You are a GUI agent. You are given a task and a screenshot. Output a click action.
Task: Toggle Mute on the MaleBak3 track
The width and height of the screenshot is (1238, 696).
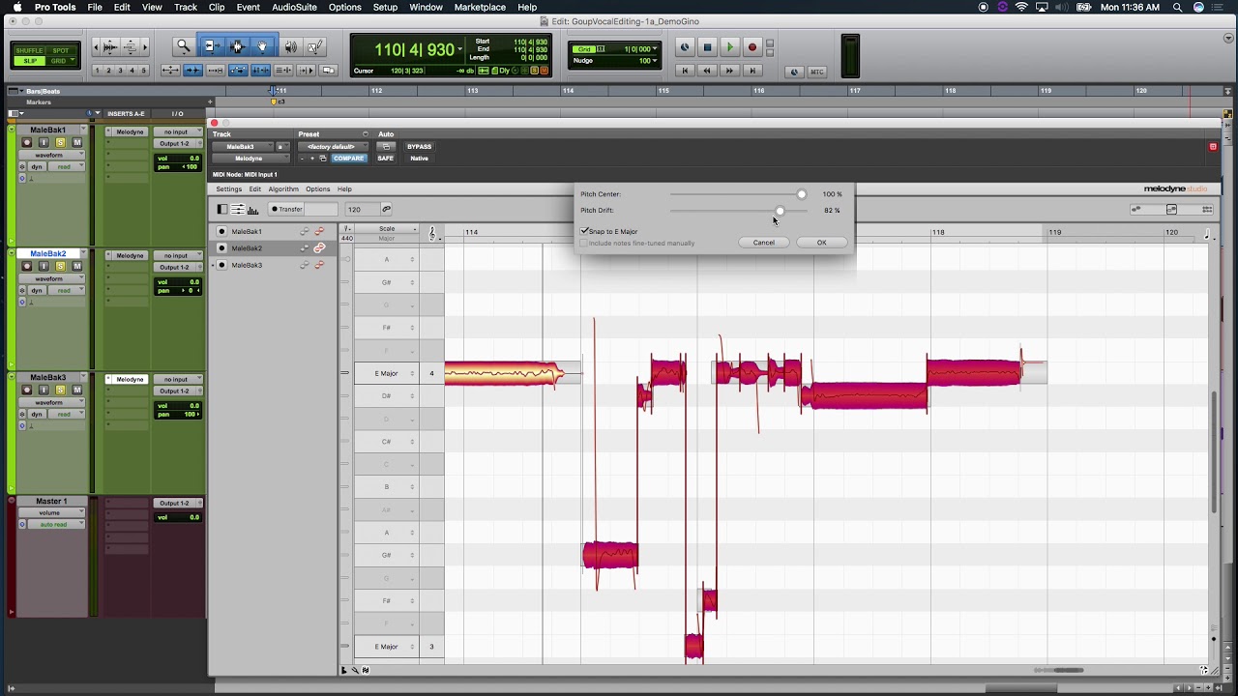click(x=76, y=391)
